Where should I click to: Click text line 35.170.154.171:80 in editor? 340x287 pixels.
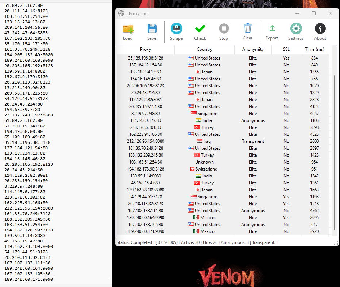pyautogui.click(x=26, y=44)
